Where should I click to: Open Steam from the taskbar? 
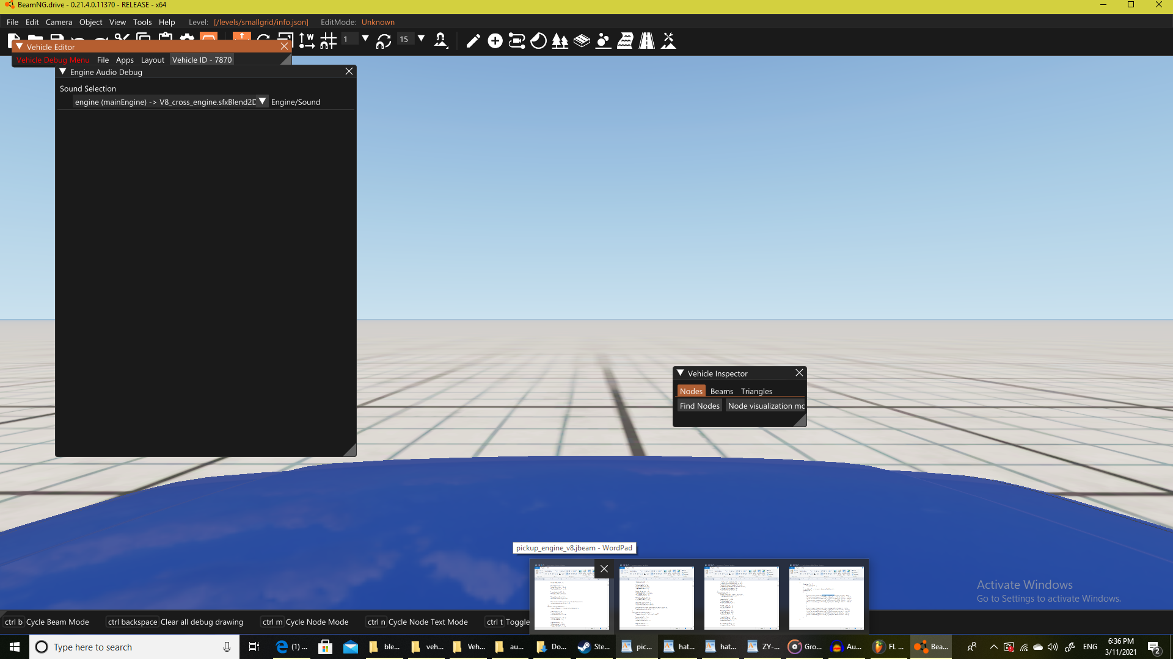click(x=593, y=647)
